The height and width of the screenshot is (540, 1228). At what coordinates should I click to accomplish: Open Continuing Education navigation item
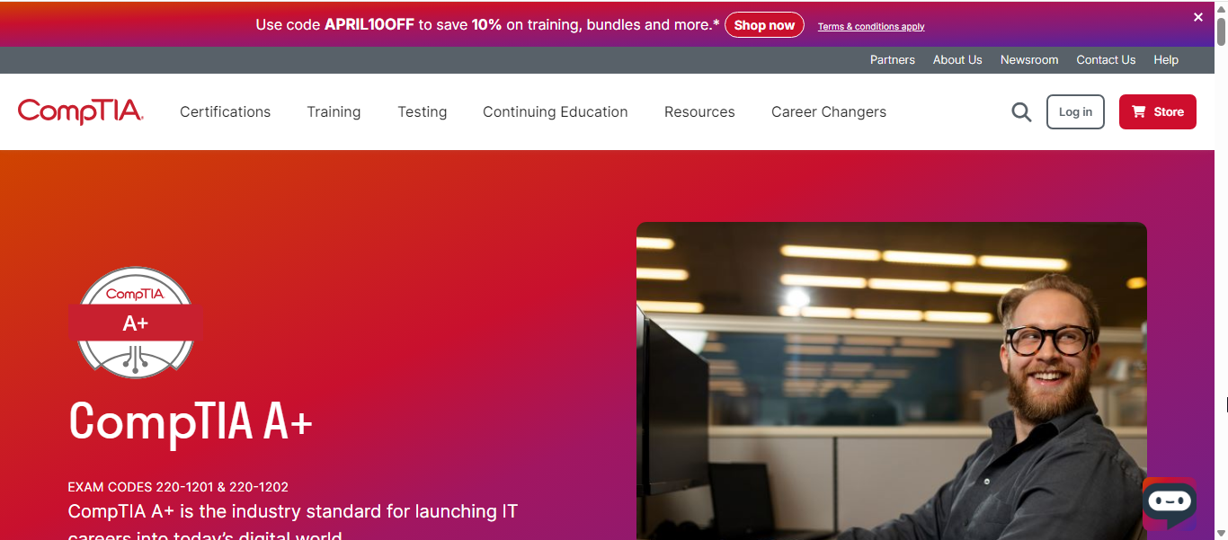(x=555, y=112)
